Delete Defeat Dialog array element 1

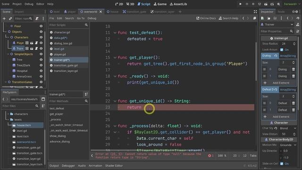coord(294,110)
